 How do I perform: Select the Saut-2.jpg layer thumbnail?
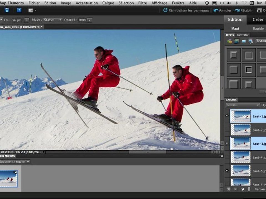tap(241, 130)
